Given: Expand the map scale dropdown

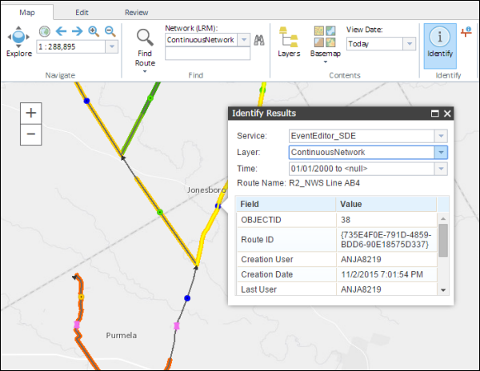Looking at the screenshot, I should pos(111,47).
